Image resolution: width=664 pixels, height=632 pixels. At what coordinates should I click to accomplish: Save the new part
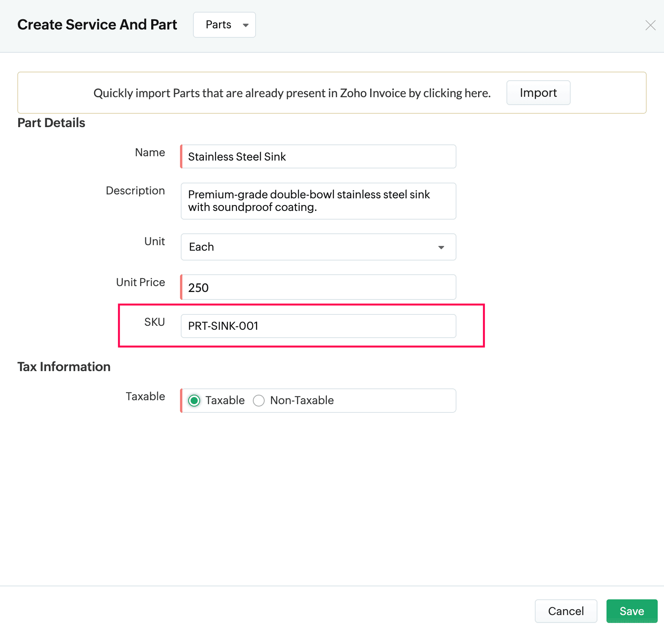(x=631, y=611)
